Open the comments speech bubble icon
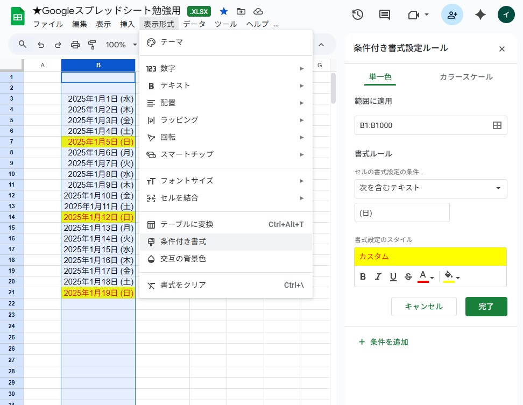This screenshot has width=523, height=405. pos(384,15)
